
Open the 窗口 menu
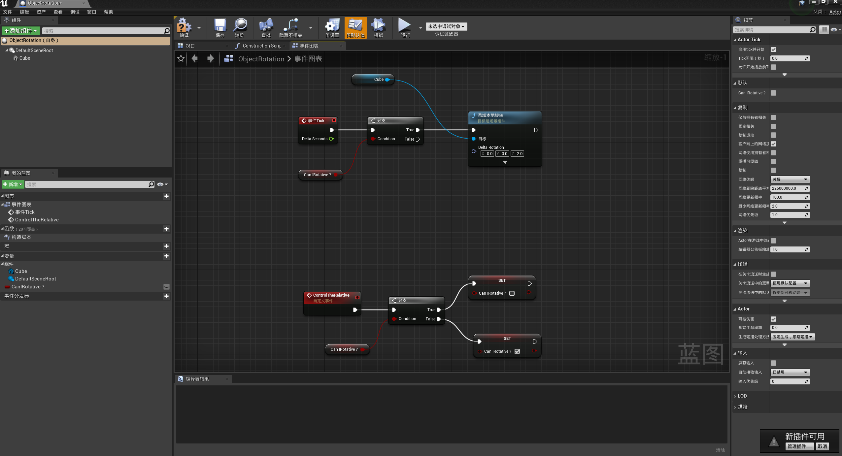(x=91, y=12)
